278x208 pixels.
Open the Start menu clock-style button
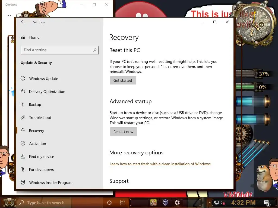tap(9, 203)
